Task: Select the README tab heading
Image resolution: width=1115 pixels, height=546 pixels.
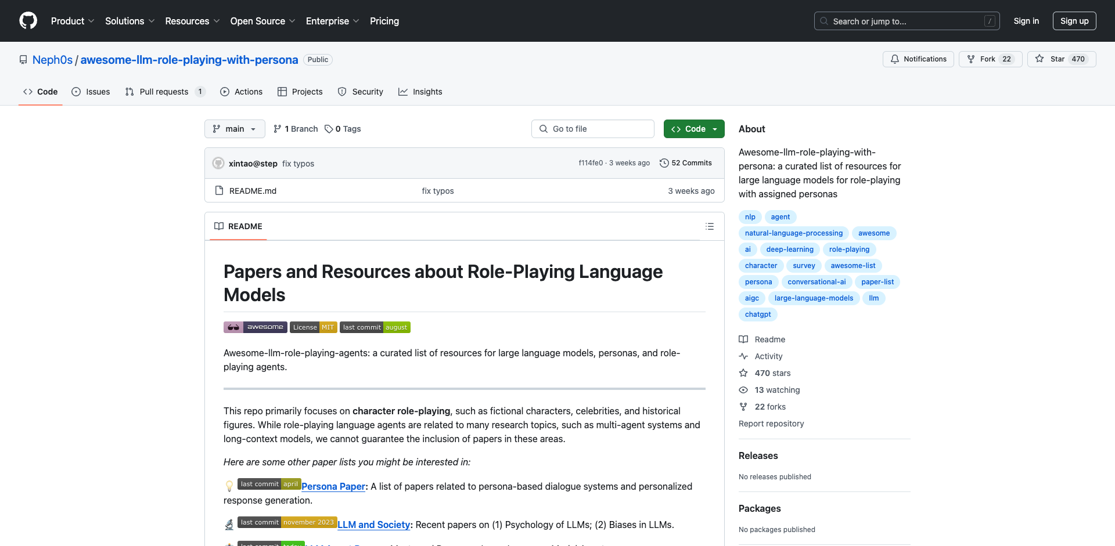Action: tap(238, 226)
